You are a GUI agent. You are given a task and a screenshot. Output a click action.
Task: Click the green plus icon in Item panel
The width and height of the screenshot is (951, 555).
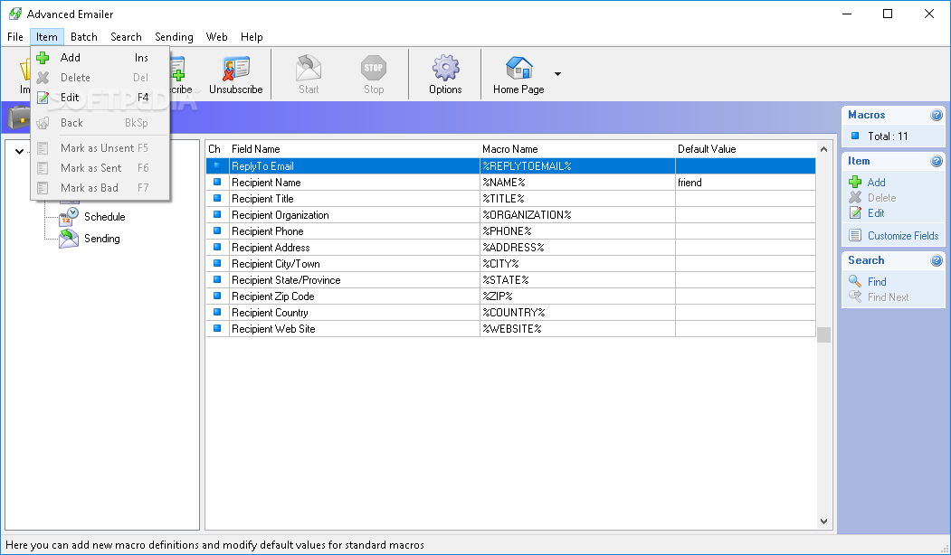click(855, 182)
